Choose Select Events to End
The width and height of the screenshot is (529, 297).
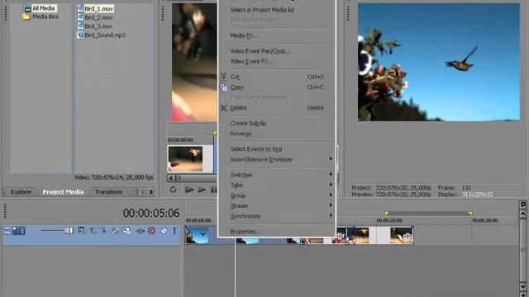tap(277, 149)
